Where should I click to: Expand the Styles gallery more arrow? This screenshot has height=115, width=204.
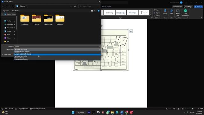(150, 15)
